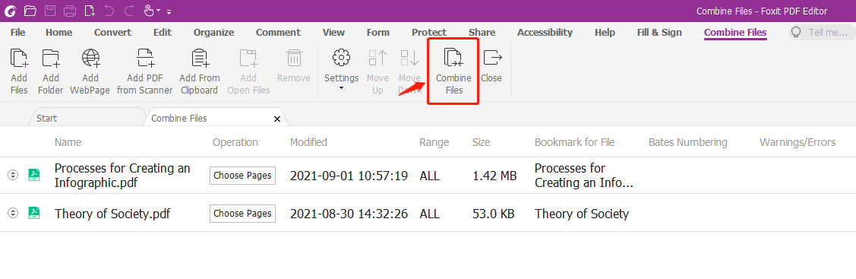Click the Add Files icon
856x279 pixels.
[x=19, y=57]
